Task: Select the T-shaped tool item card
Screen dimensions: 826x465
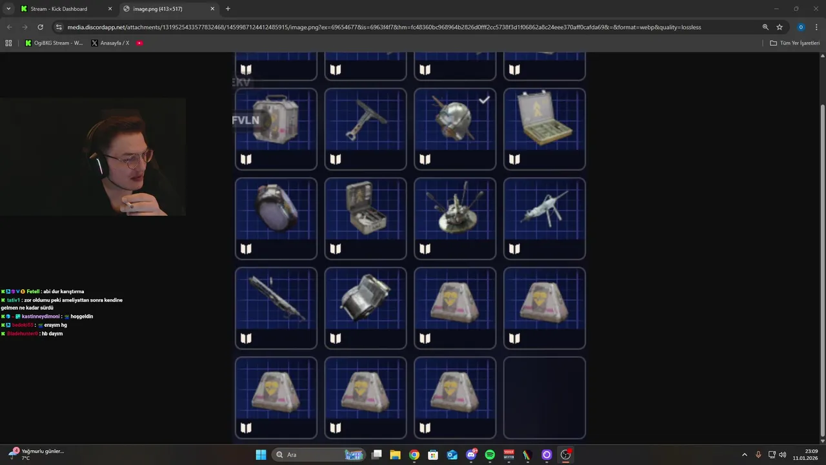Action: [x=365, y=129]
